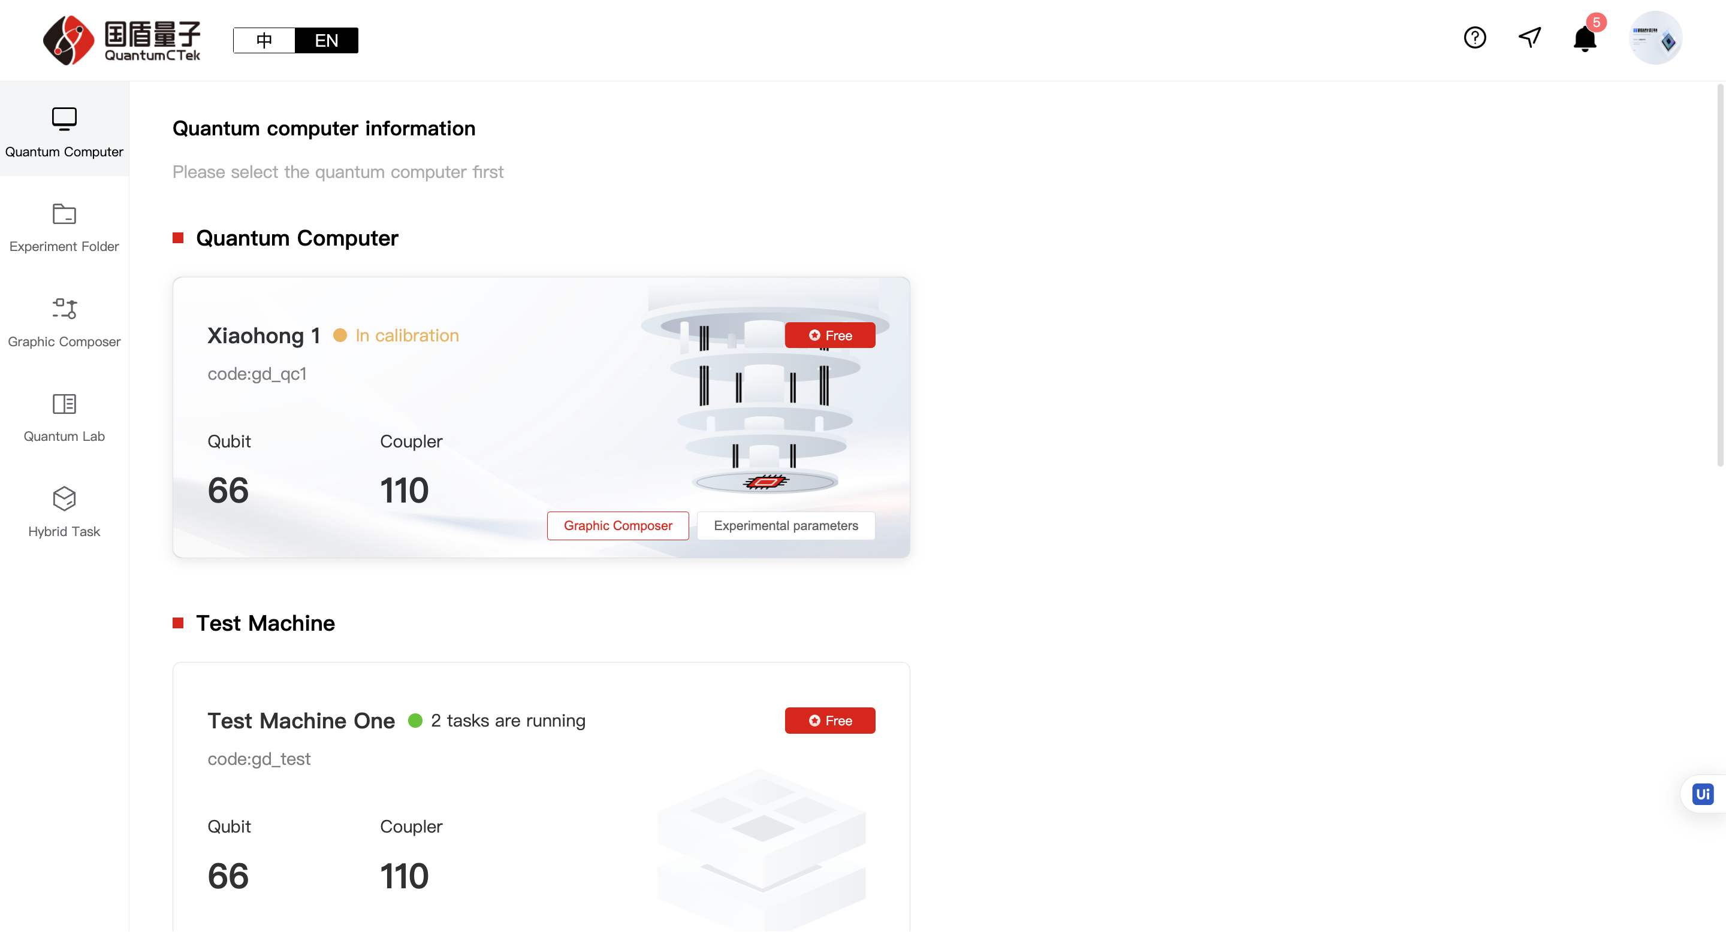Switch language to Chinese (中)
This screenshot has width=1726, height=932.
[x=264, y=40]
